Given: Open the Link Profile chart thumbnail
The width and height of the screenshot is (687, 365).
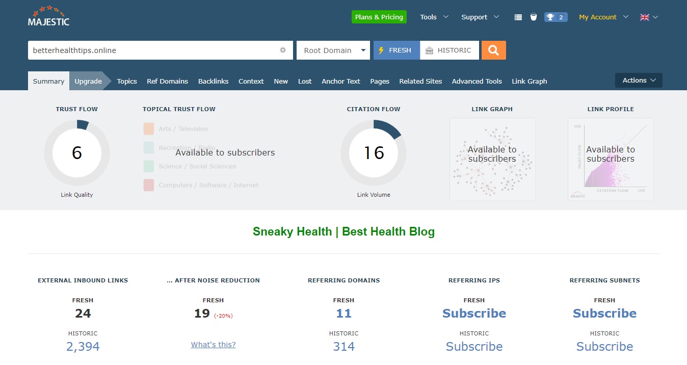Looking at the screenshot, I should click(611, 159).
